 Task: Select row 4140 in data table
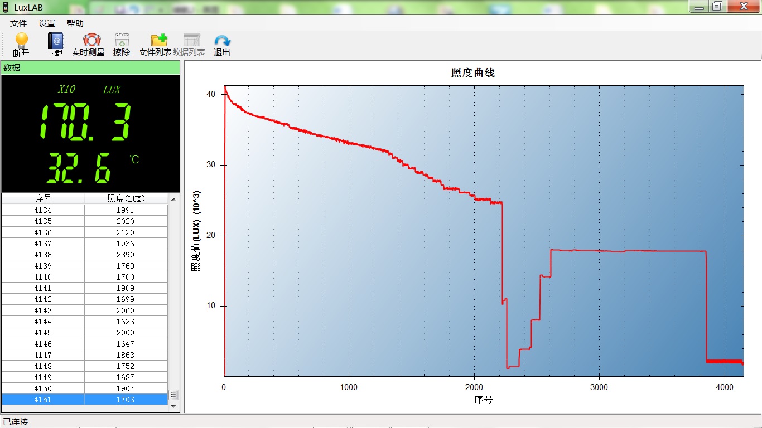coord(85,277)
